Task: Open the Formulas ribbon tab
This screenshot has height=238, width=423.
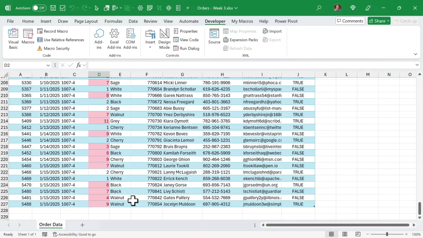Action: [x=113, y=21]
